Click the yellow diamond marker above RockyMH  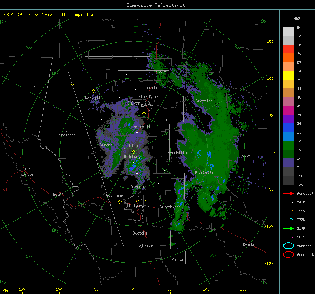(93, 91)
